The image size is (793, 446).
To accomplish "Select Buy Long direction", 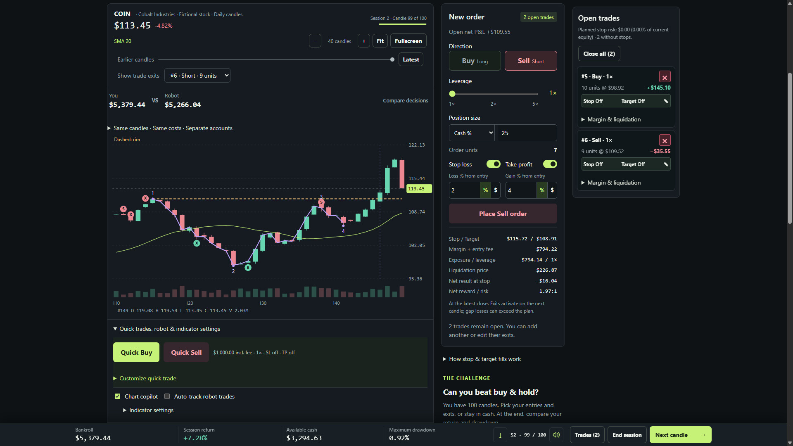I will [x=475, y=61].
